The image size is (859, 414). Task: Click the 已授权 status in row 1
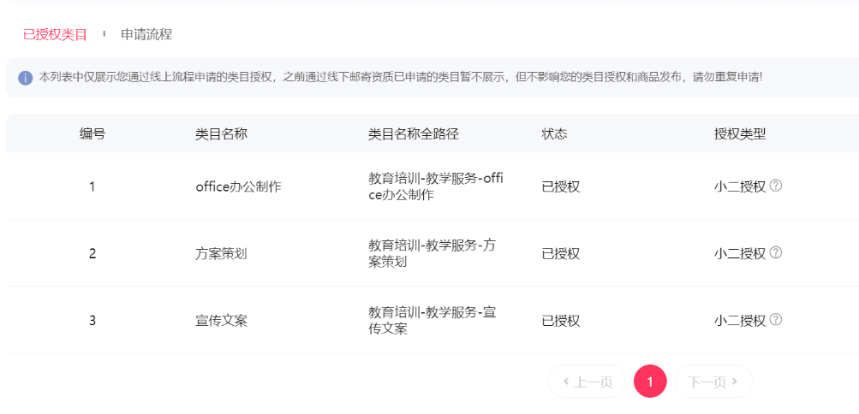(561, 186)
